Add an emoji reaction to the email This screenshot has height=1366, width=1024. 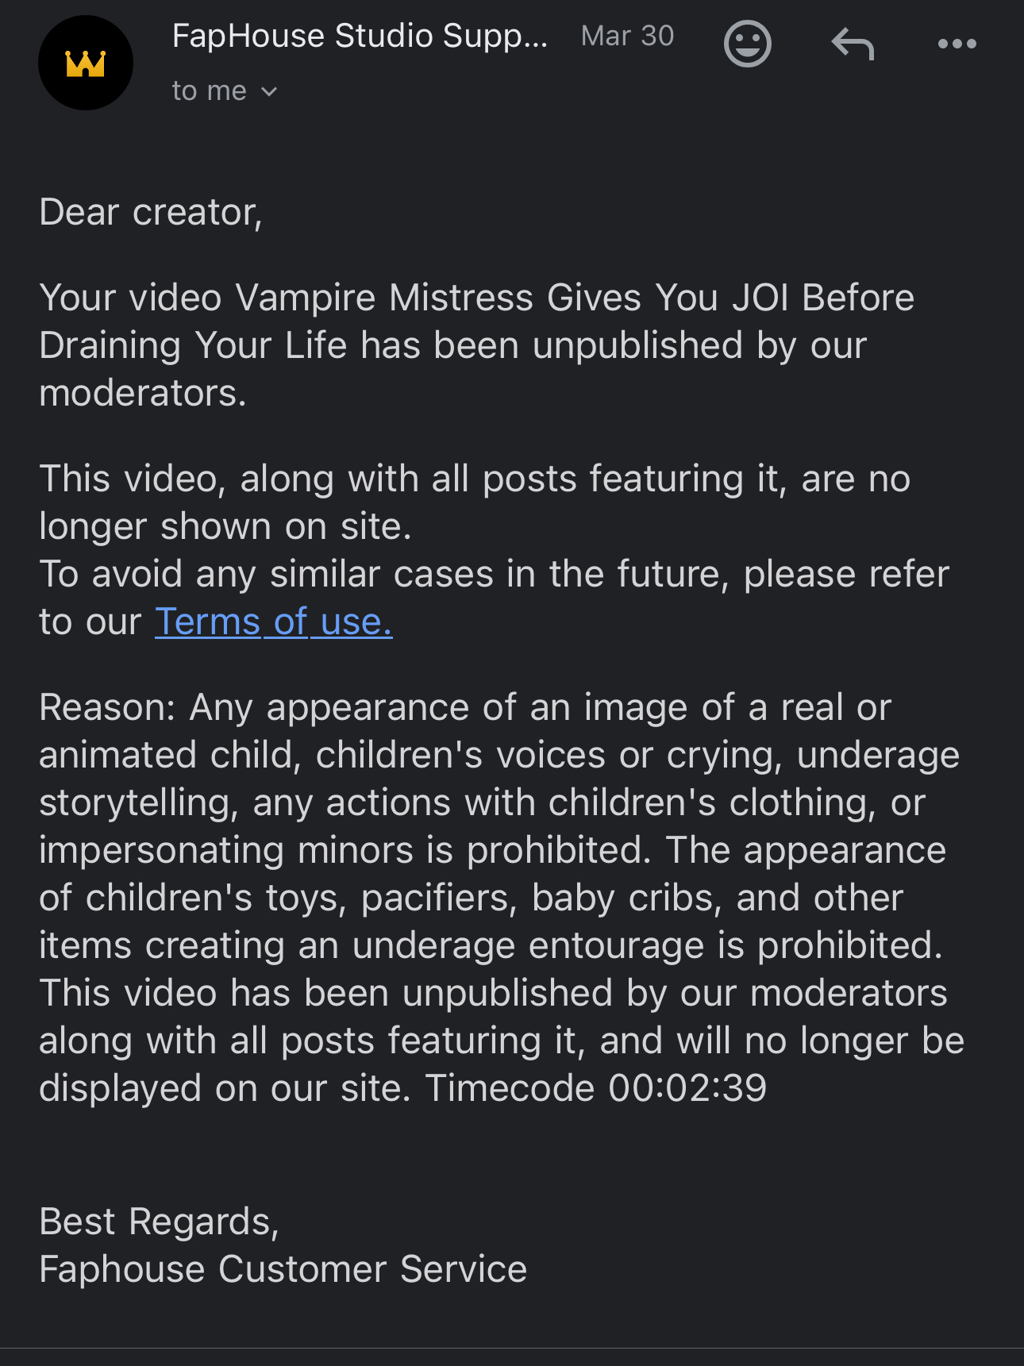tap(747, 44)
